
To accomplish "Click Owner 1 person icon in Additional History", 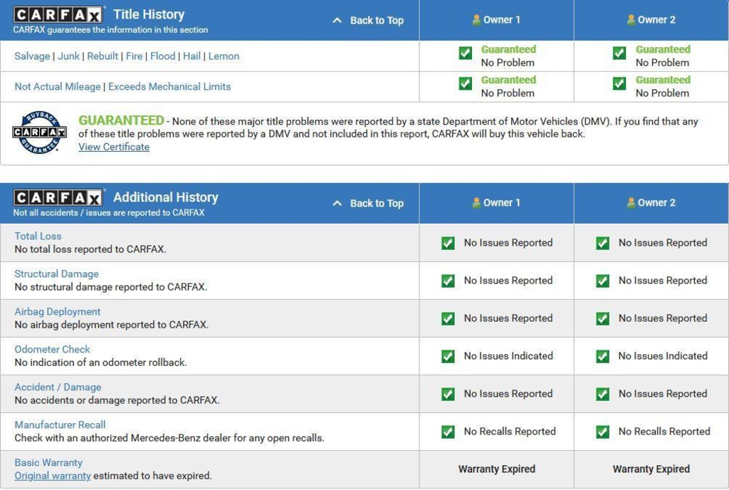I will (476, 203).
